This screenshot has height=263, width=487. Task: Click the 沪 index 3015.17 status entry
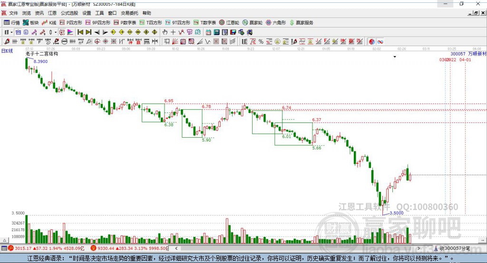pyautogui.click(x=46, y=248)
